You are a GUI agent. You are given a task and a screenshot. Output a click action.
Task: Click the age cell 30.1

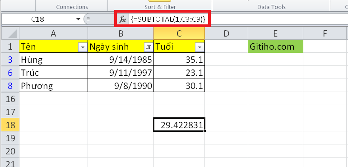(x=179, y=86)
